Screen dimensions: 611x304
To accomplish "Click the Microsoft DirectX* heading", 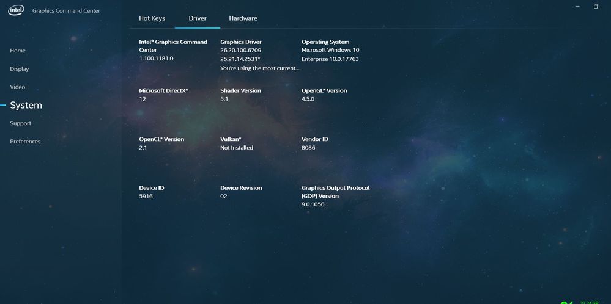I will click(x=164, y=90).
